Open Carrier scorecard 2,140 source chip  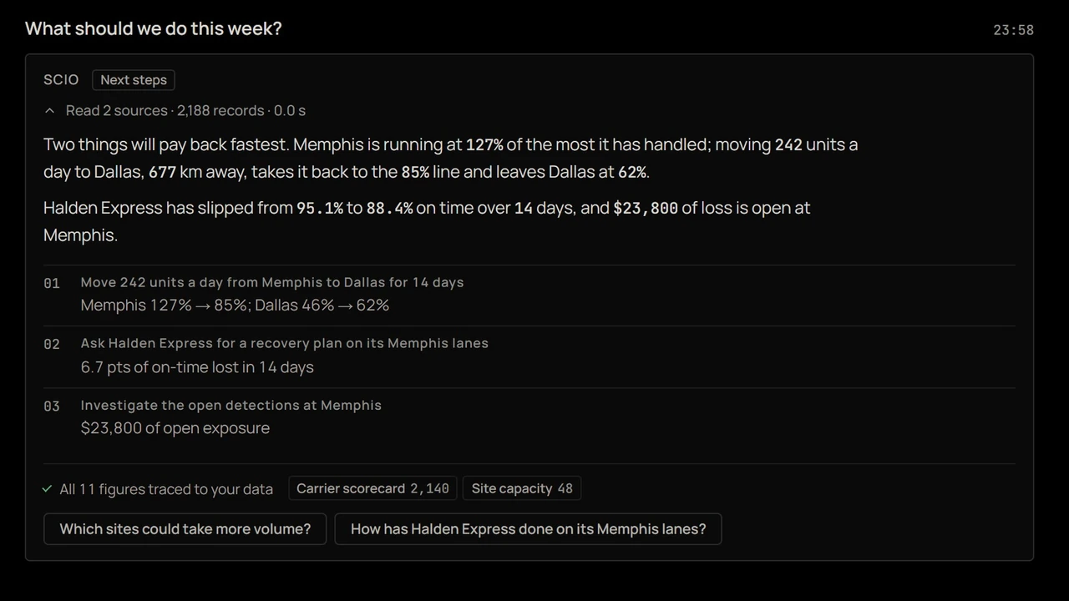pyautogui.click(x=372, y=488)
